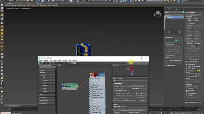Click the Angle Snap icon in main toolbar
Image resolution: width=204 pixels, height=114 pixels.
coord(78,1)
